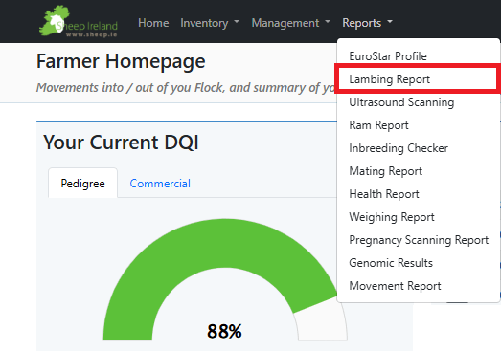Collapse the Reports dropdown menu
Screen dimensions: 501x351
pyautogui.click(x=367, y=23)
